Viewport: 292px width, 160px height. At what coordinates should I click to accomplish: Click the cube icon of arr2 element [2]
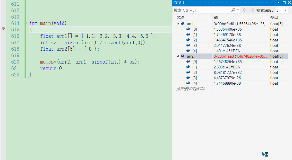pyautogui.click(x=188, y=72)
